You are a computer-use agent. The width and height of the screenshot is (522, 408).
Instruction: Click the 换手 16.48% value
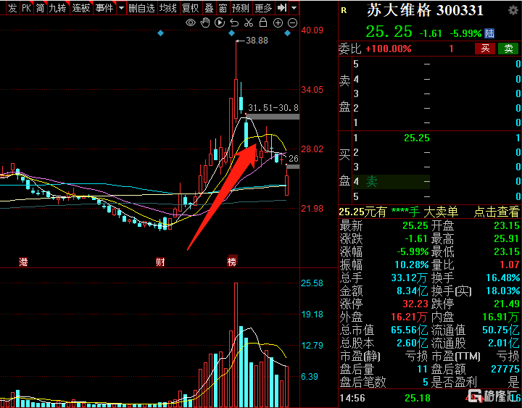point(503,278)
